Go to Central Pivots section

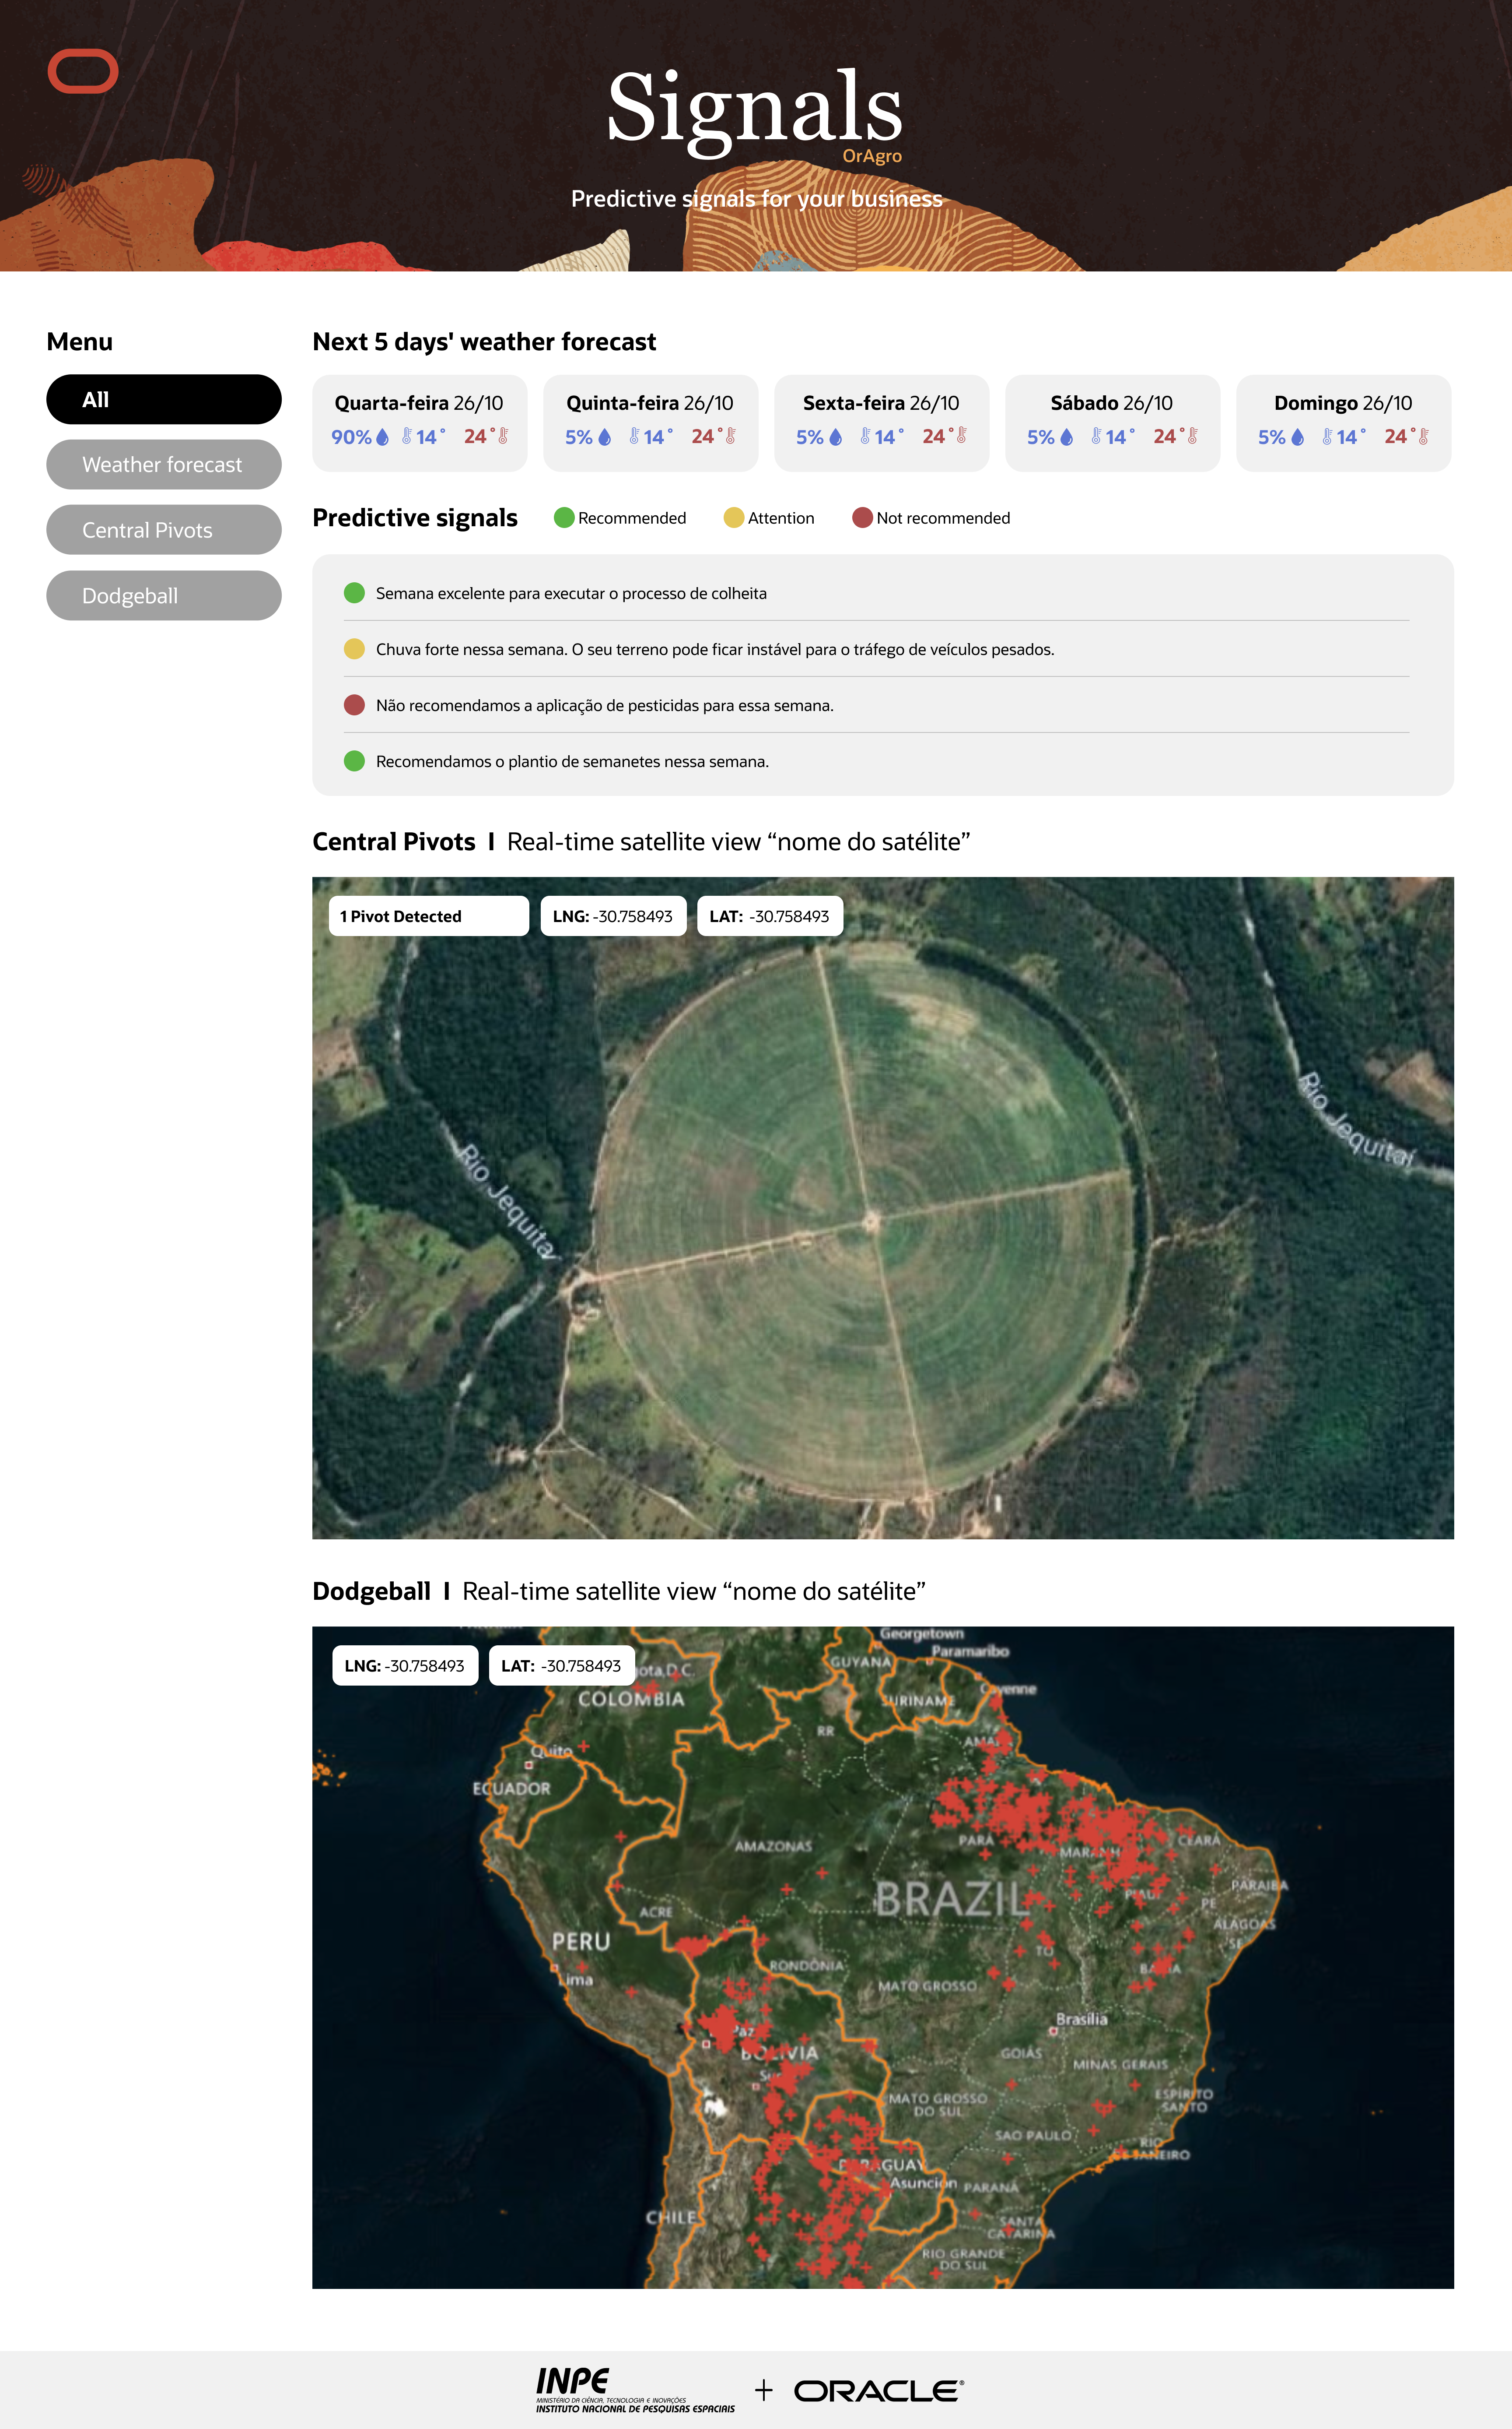164,530
